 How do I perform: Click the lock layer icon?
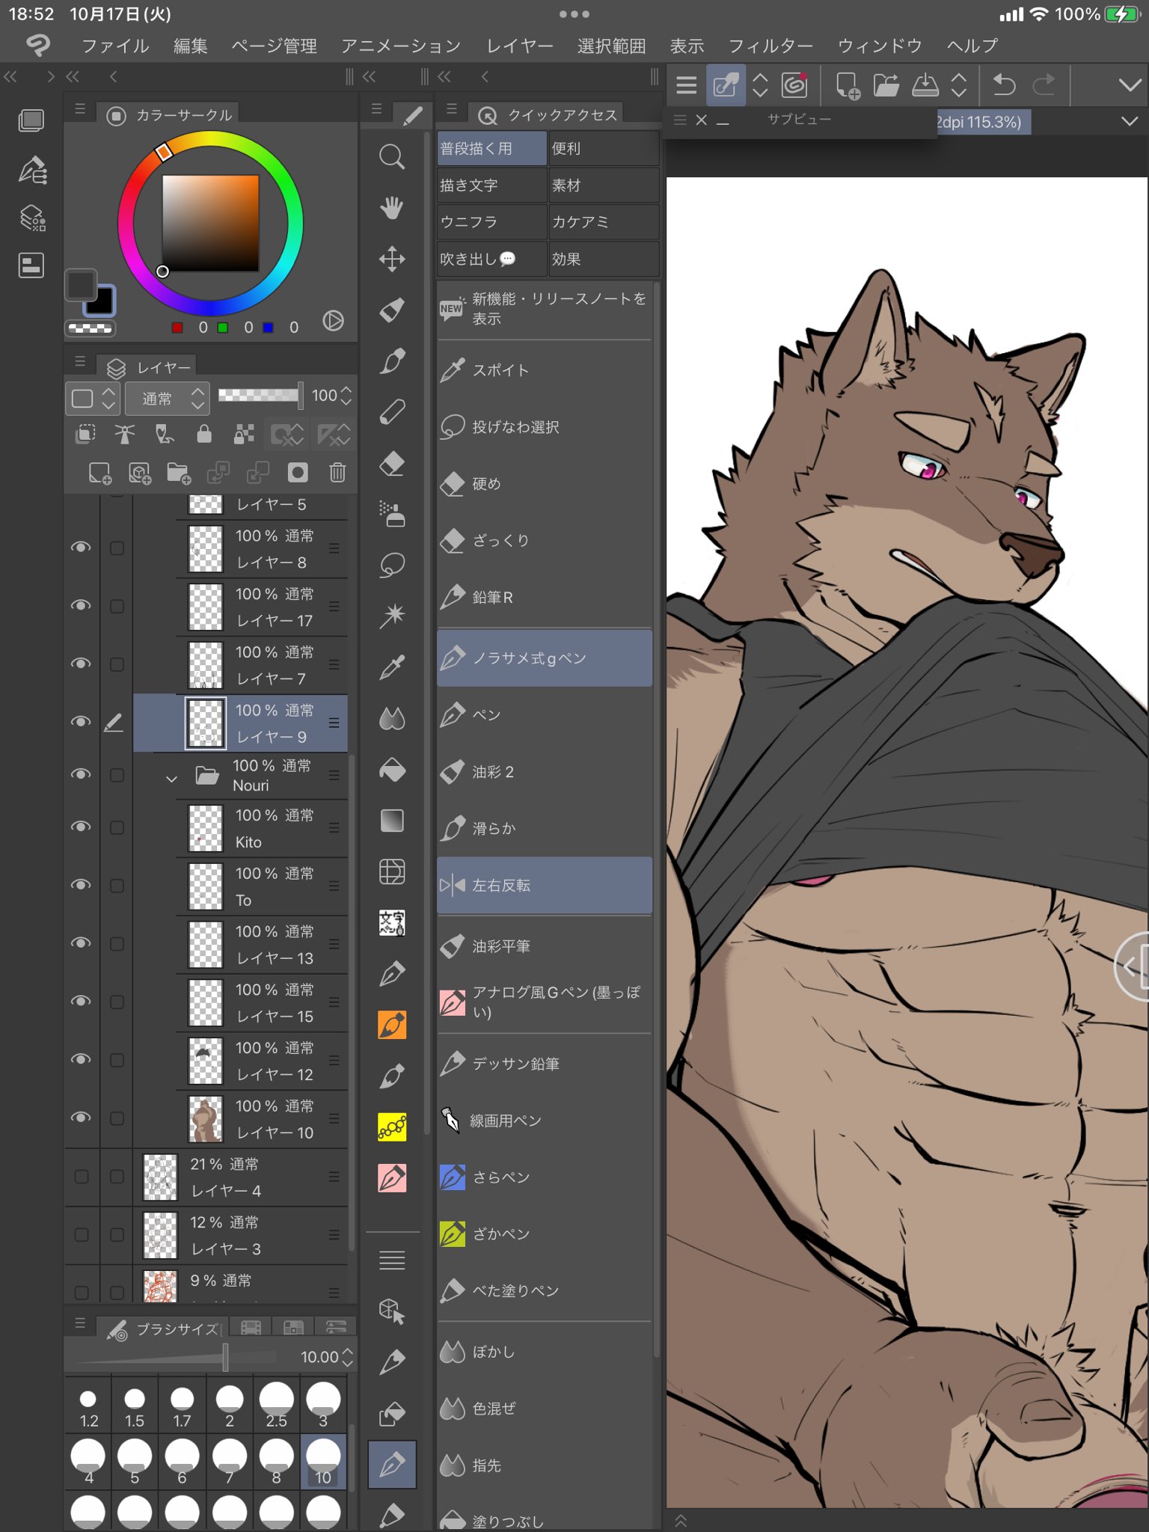pyautogui.click(x=203, y=434)
